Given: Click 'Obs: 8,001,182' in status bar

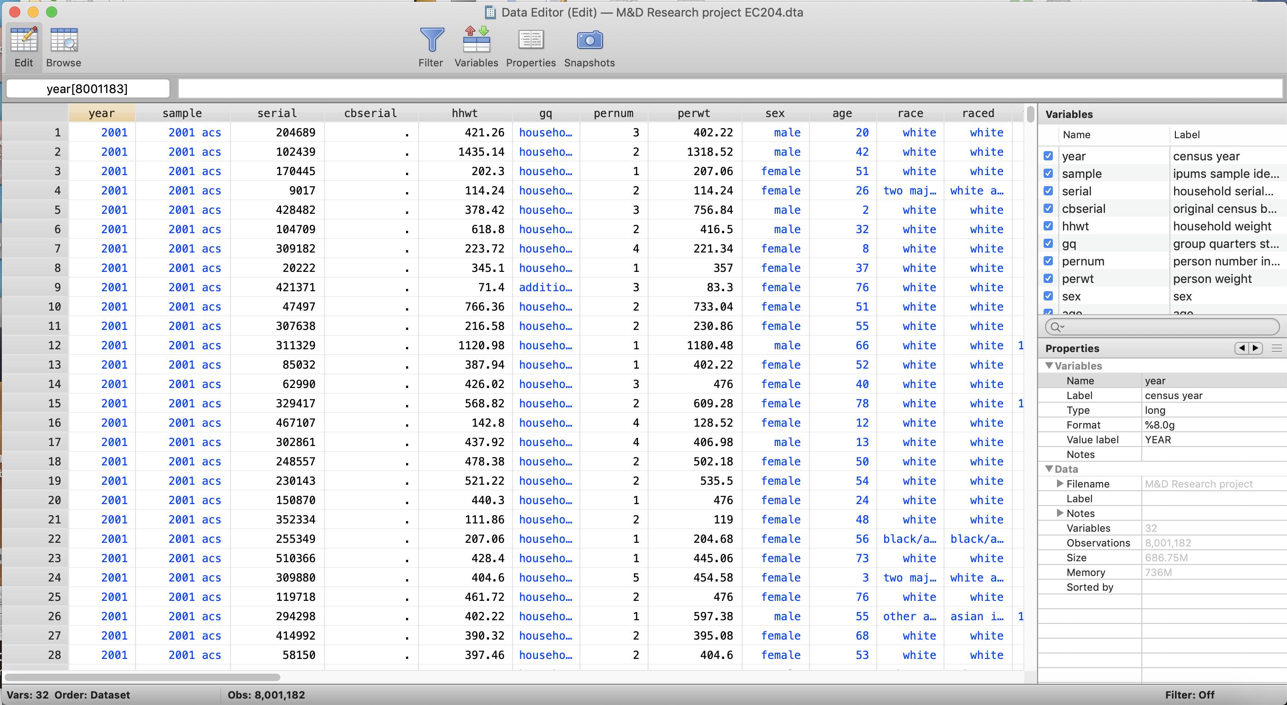Looking at the screenshot, I should tap(266, 695).
